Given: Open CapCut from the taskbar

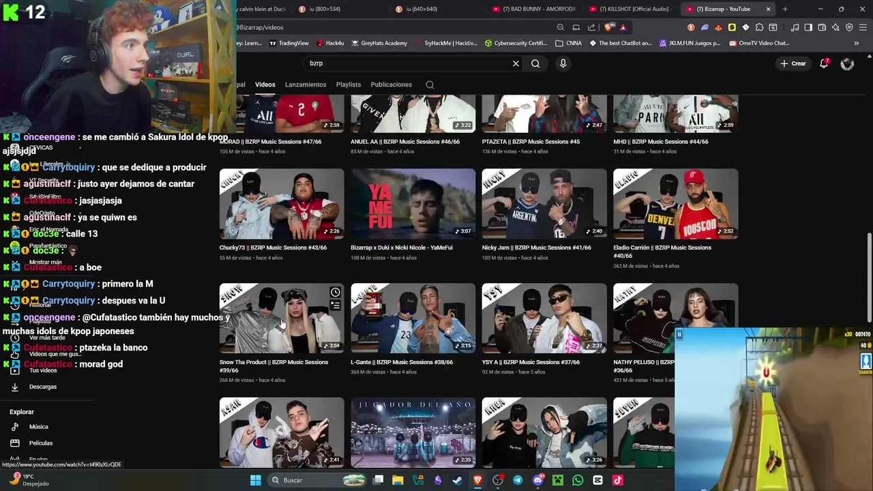Looking at the screenshot, I should click(x=598, y=480).
